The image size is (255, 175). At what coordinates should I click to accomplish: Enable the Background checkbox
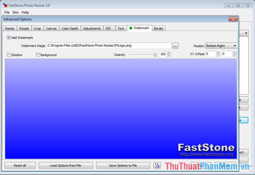coord(38,55)
